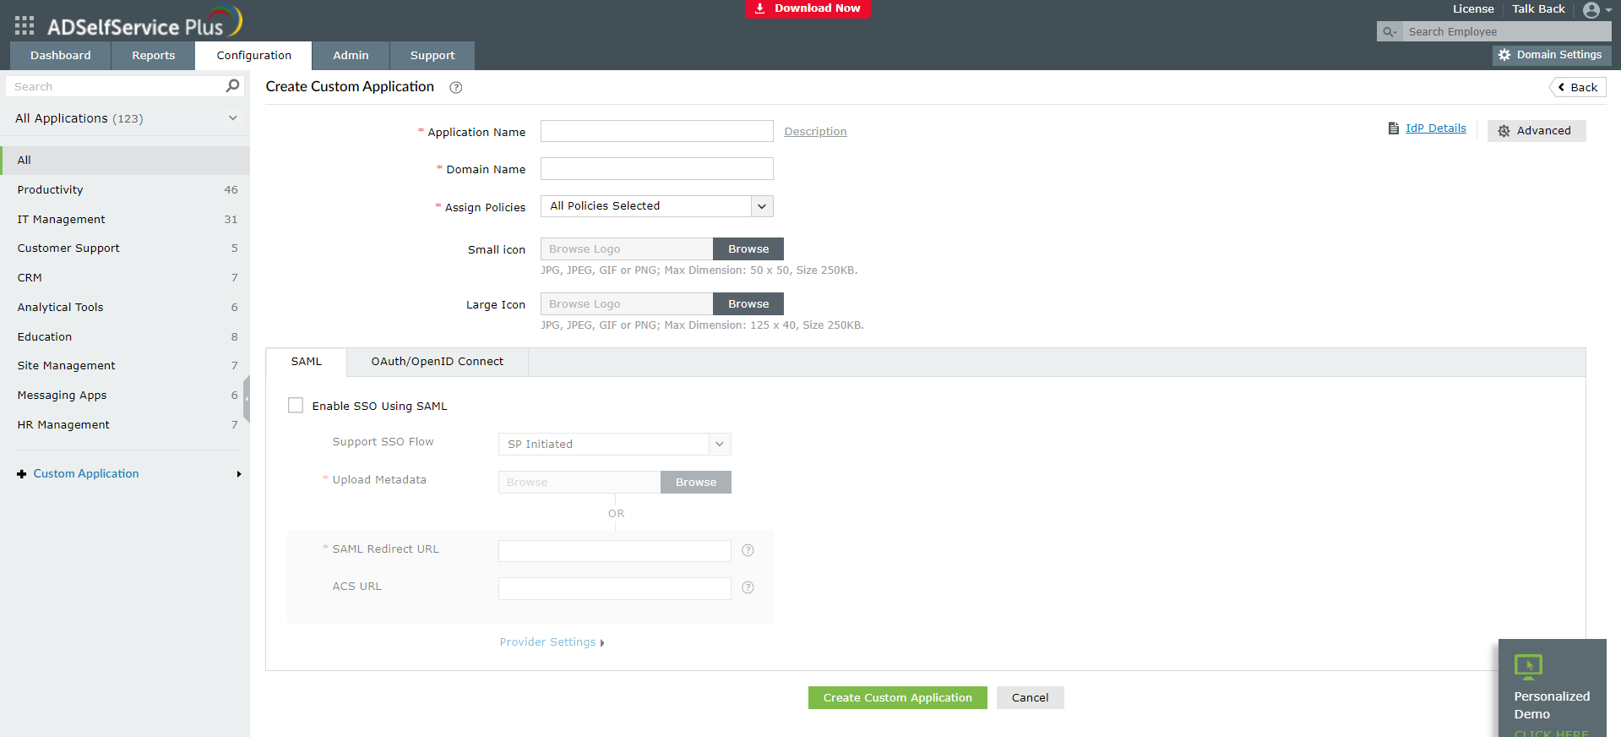Select the Productivity category
Screen dimensions: 1621x737
pyautogui.click(x=125, y=190)
